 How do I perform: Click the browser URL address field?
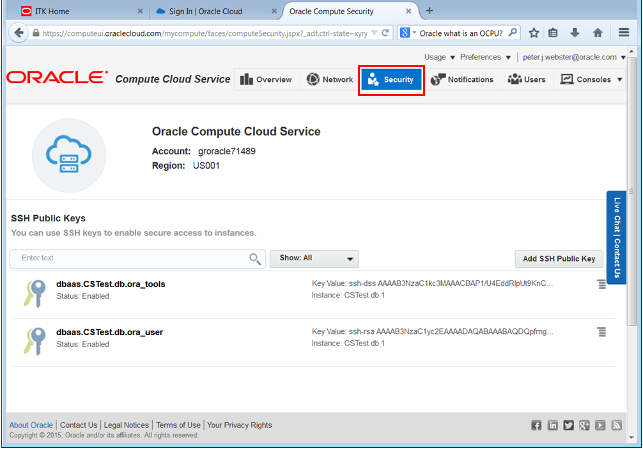(x=205, y=33)
